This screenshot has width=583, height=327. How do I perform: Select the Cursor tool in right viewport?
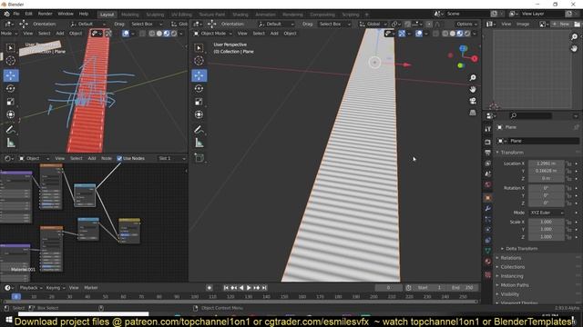coord(199,61)
